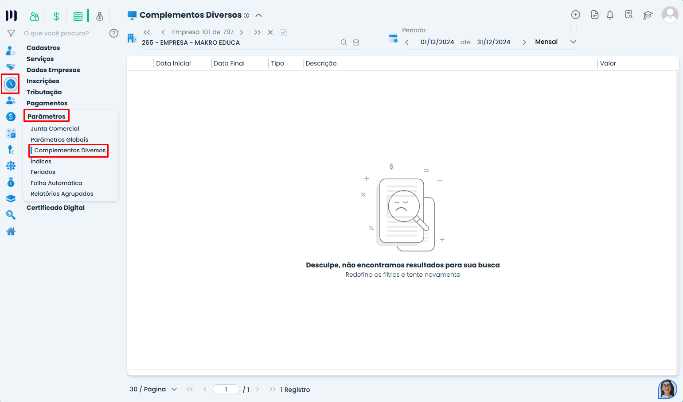Click the envelope icon beside company search
This screenshot has width=683, height=402.
point(356,42)
